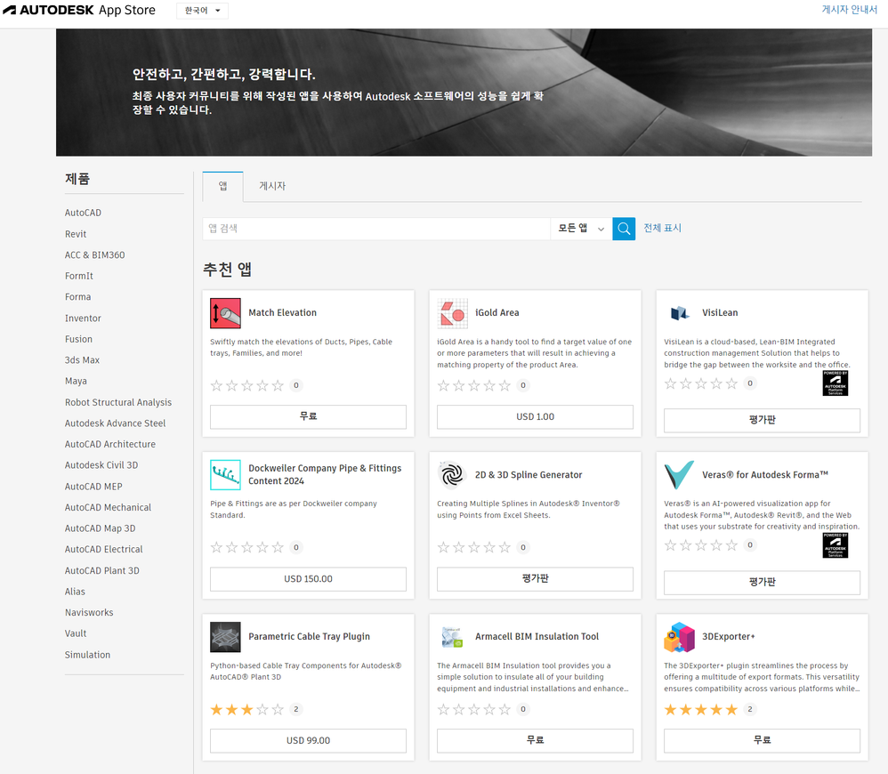The image size is (888, 774).
Task: Select AutoCAD in the product list
Action: tap(84, 213)
